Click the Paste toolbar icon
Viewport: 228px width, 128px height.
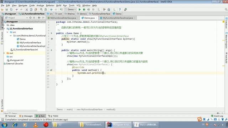[36, 10]
